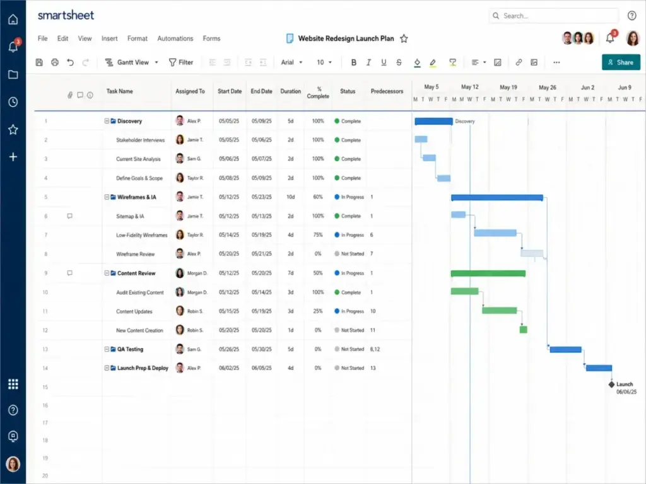Click the Print icon in the toolbar
646x484 pixels.
click(55, 62)
